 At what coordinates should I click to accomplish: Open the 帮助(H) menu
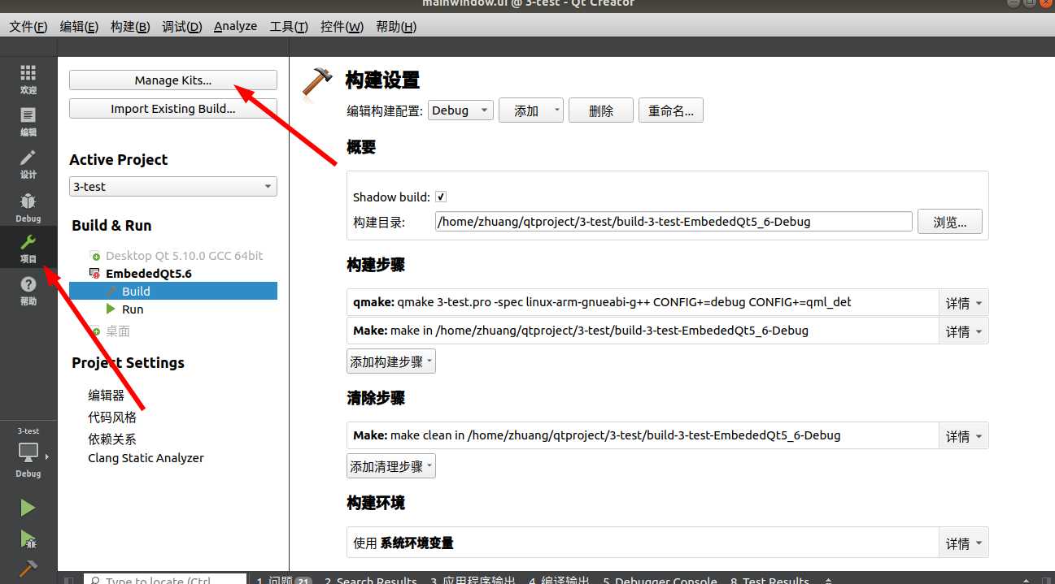396,27
